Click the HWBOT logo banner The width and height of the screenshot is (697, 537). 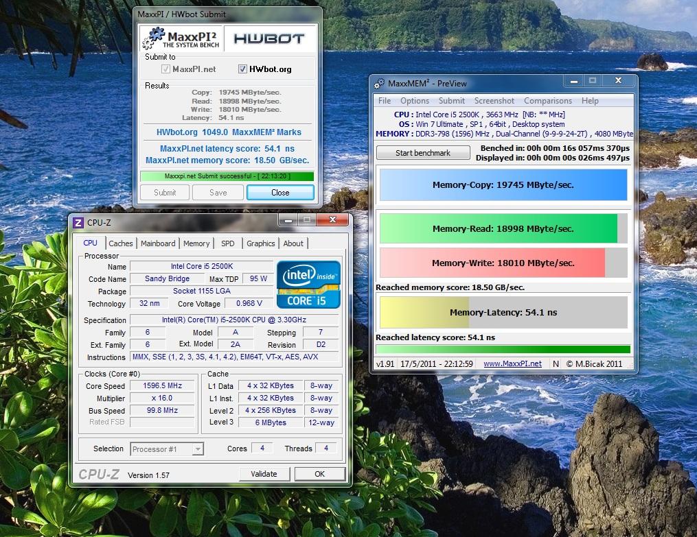pyautogui.click(x=270, y=38)
